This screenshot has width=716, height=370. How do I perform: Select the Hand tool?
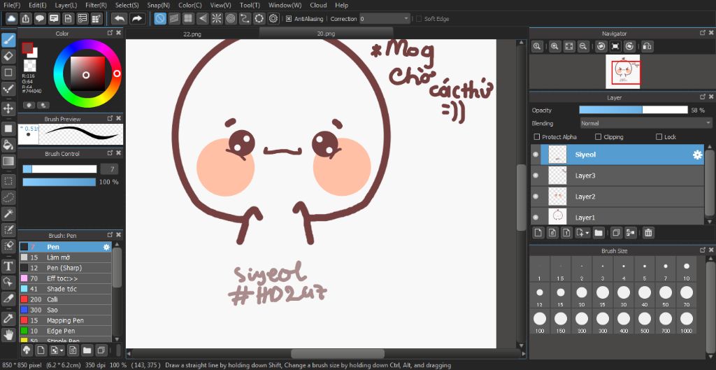(x=8, y=335)
